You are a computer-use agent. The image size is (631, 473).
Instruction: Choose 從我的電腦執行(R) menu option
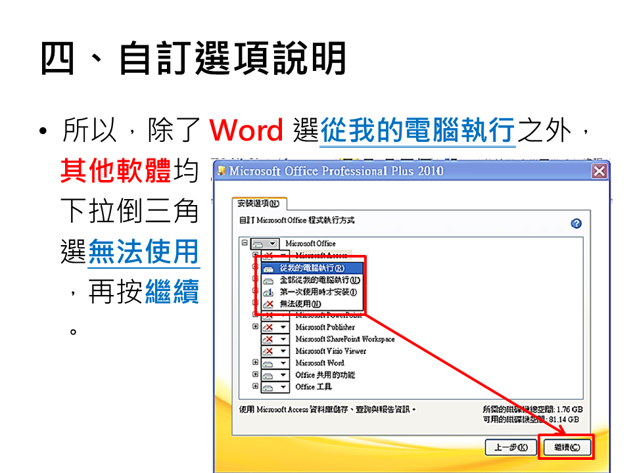click(312, 268)
